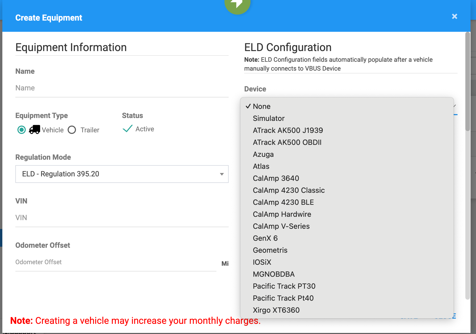This screenshot has width=476, height=334.
Task: Close the Create Equipment dialog
Action: (x=454, y=16)
